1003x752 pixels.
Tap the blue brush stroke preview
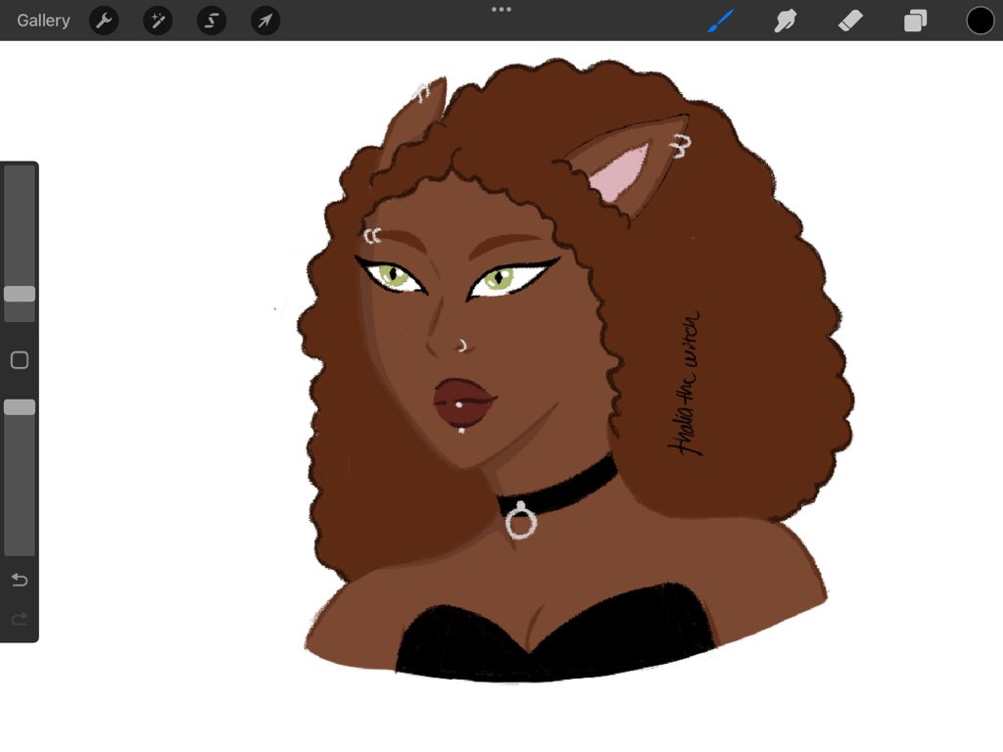[722, 18]
